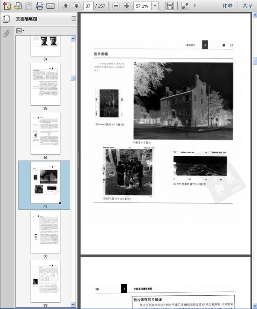Screen dimensions: 257x309
Task: Click the page number input field
Action: coord(89,6)
